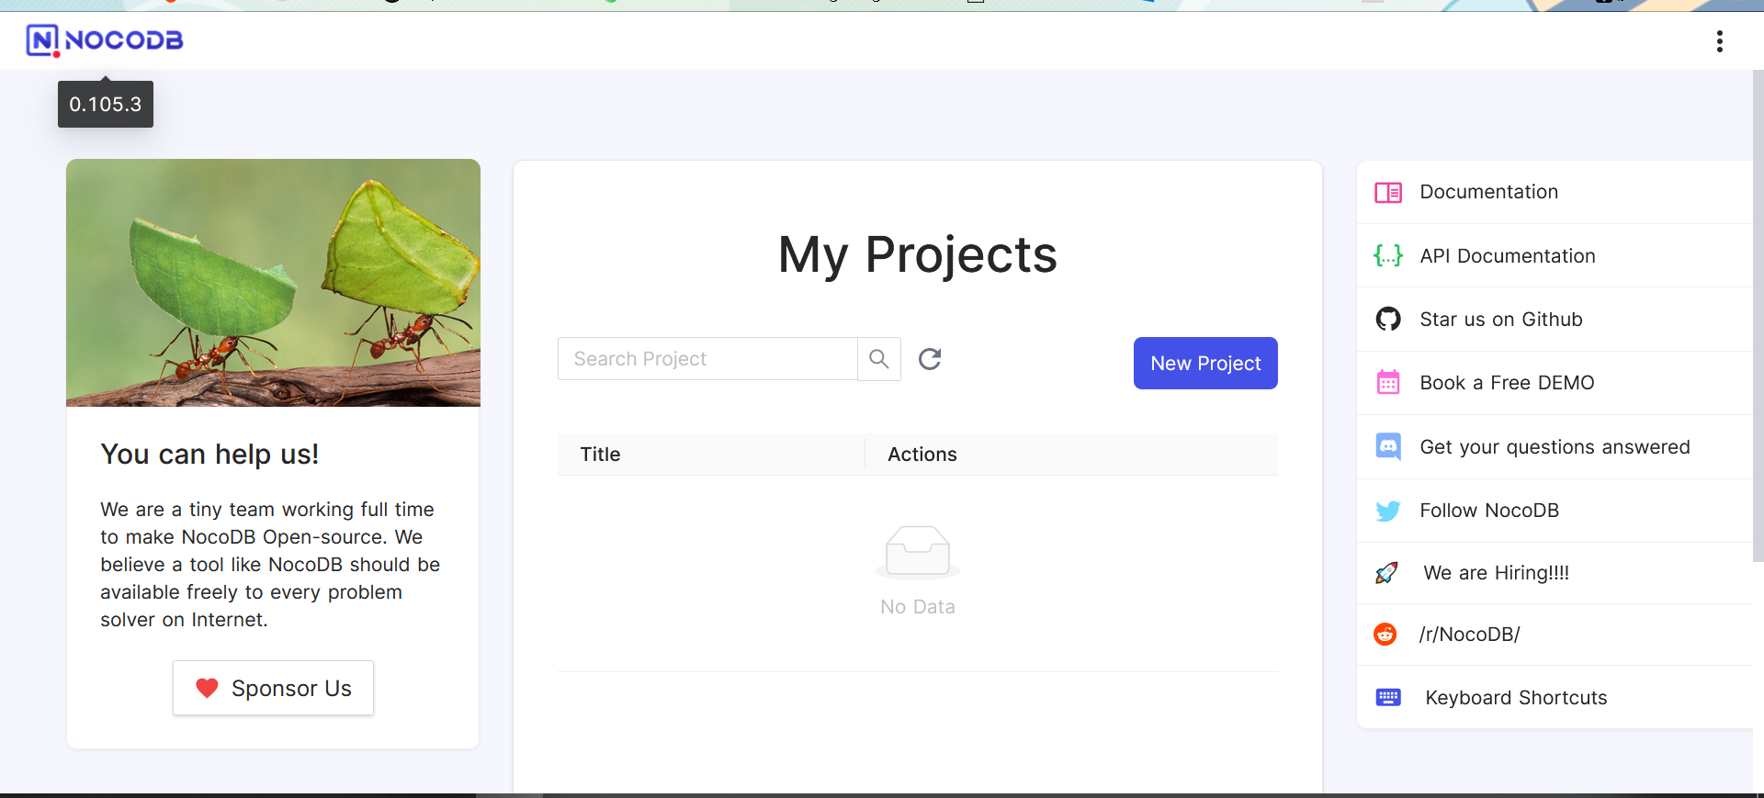Click the API Documentation braces icon
The image size is (1764, 798).
tap(1387, 255)
